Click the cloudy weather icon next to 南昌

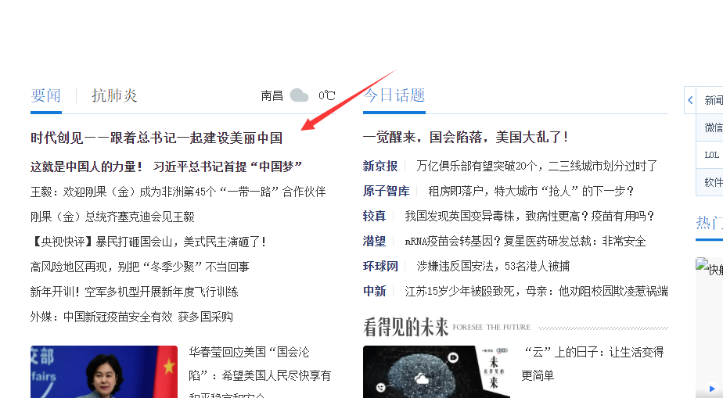[x=299, y=96]
